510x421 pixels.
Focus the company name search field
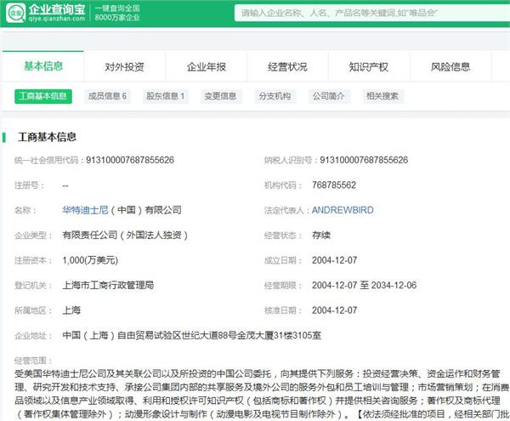365,14
